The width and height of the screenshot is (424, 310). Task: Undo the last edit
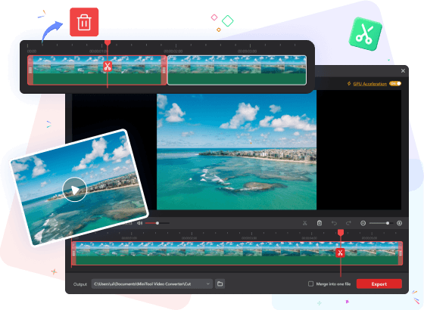point(334,223)
